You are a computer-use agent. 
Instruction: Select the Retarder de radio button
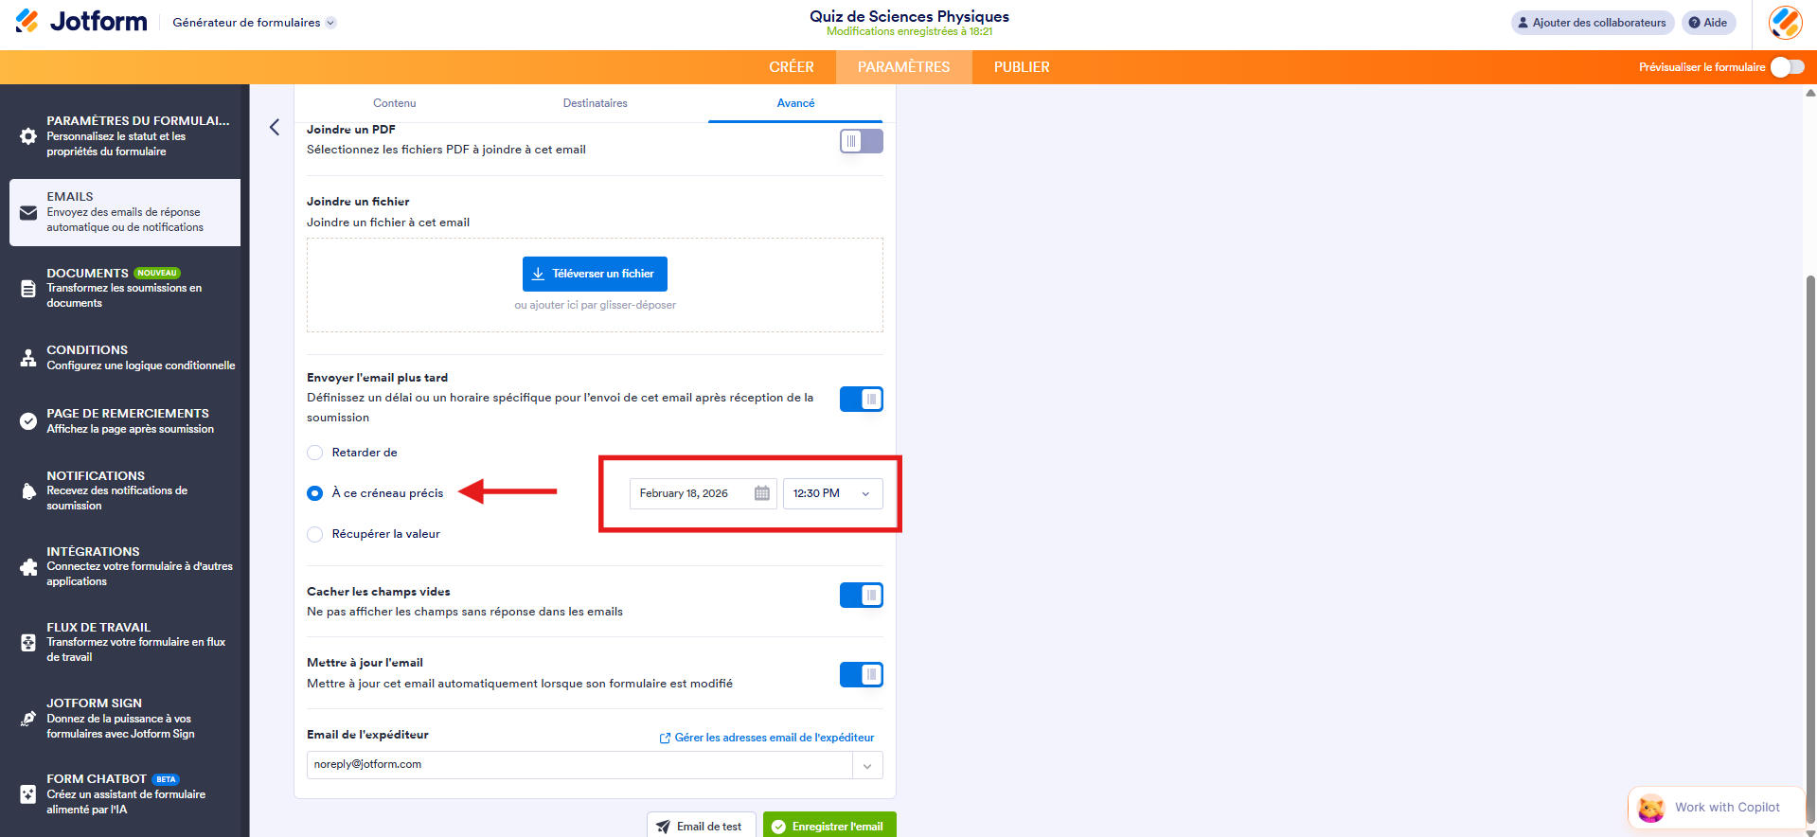(315, 453)
